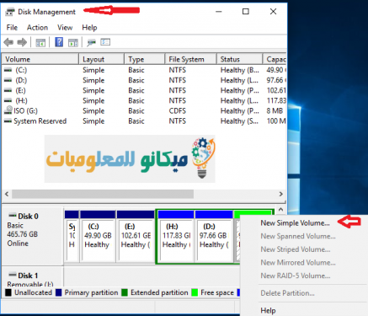Click CDFS file system cell for ISO (G:)
The width and height of the screenshot is (368, 316).
coord(177,111)
